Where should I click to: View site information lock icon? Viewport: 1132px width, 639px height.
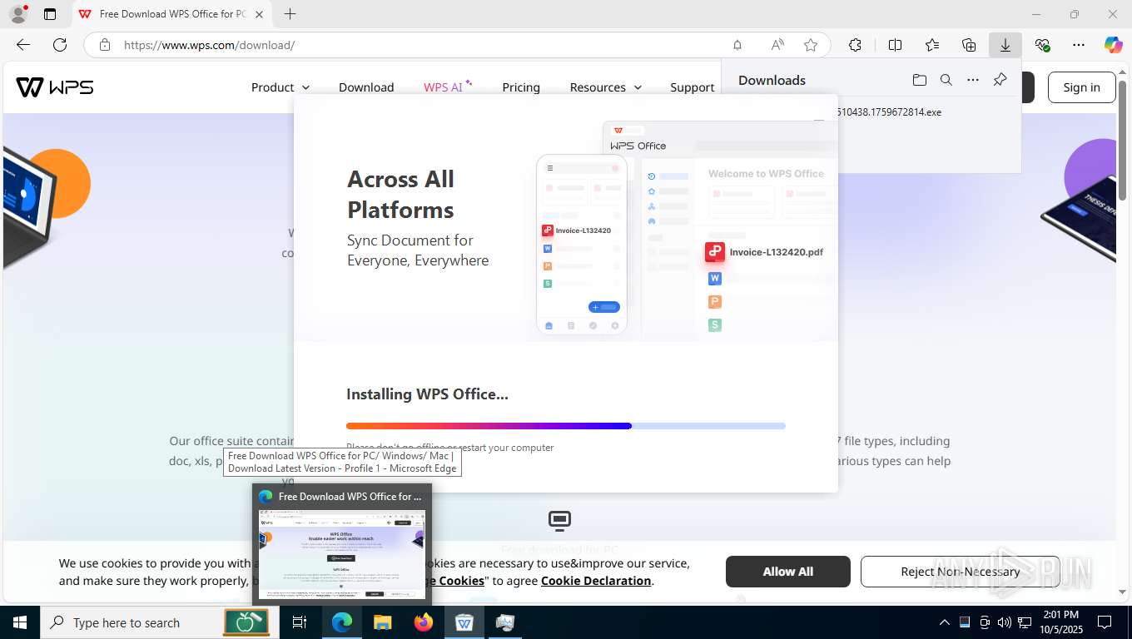click(105, 45)
